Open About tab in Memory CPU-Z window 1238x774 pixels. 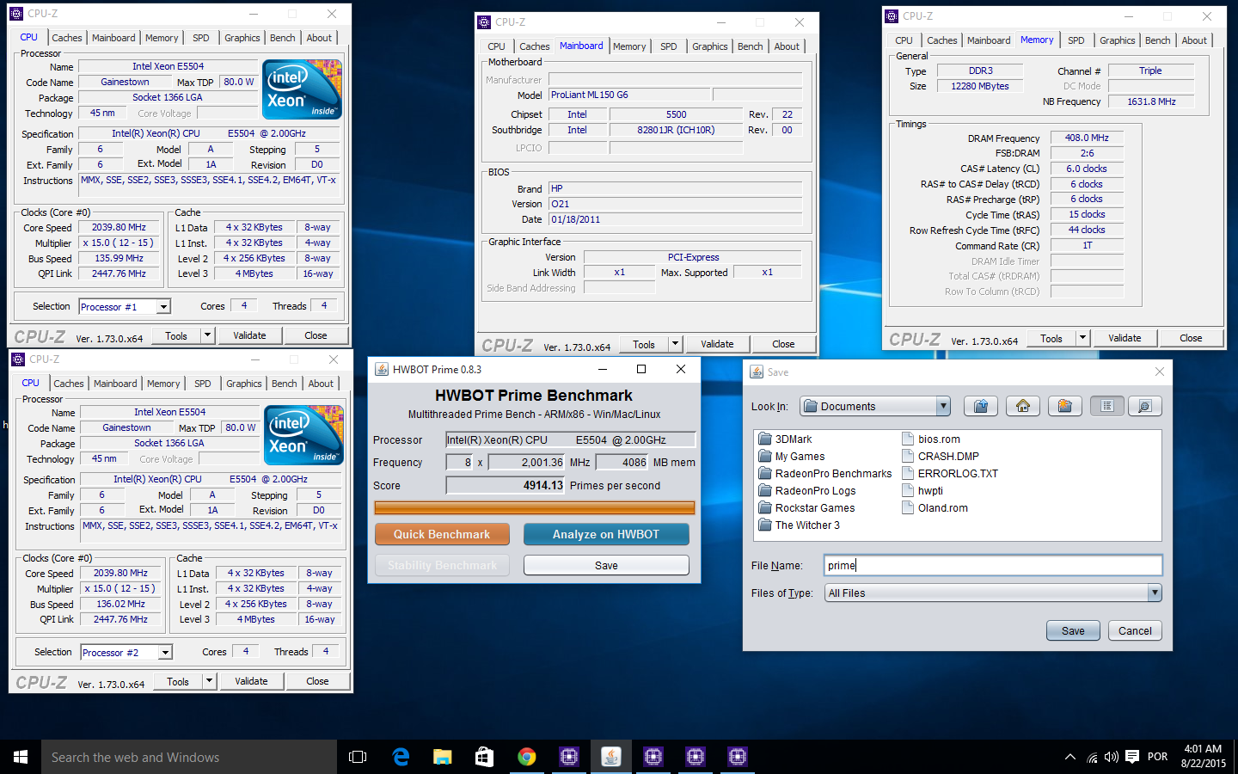coord(1193,40)
